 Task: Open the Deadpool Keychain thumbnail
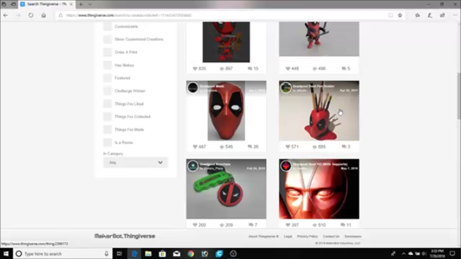tap(226, 189)
